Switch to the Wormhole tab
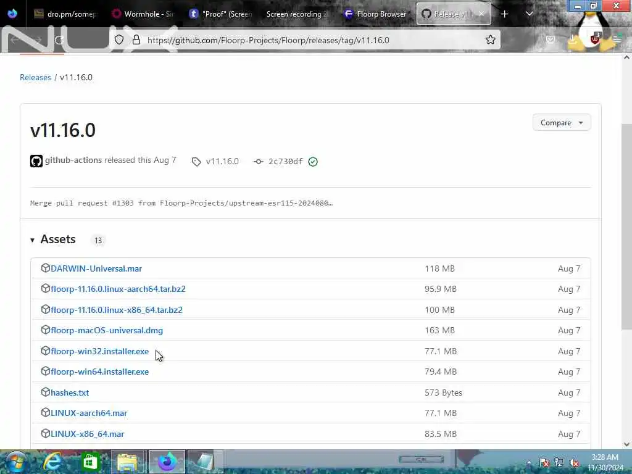This screenshot has height=474, width=632. tap(143, 14)
